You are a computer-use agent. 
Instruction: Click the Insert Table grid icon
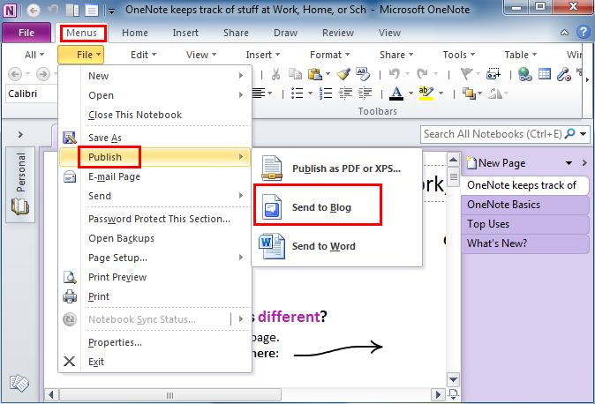click(x=545, y=73)
